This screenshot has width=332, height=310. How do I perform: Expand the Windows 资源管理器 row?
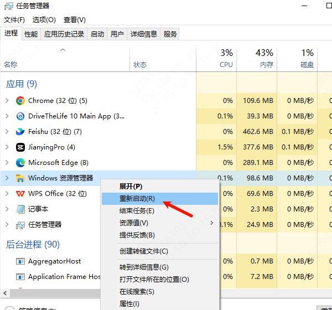7,178
